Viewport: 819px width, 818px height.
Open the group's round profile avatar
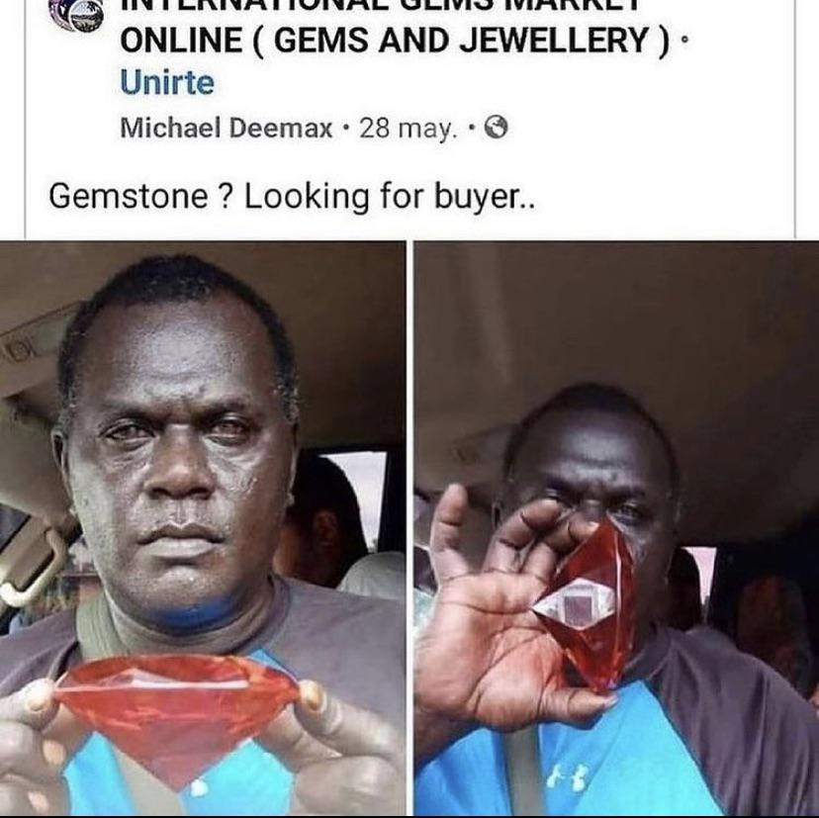[75, 13]
